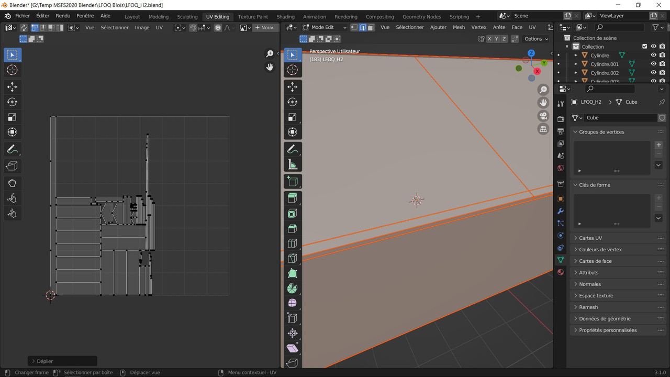Toggle camera view in 3D viewport

point(543,116)
